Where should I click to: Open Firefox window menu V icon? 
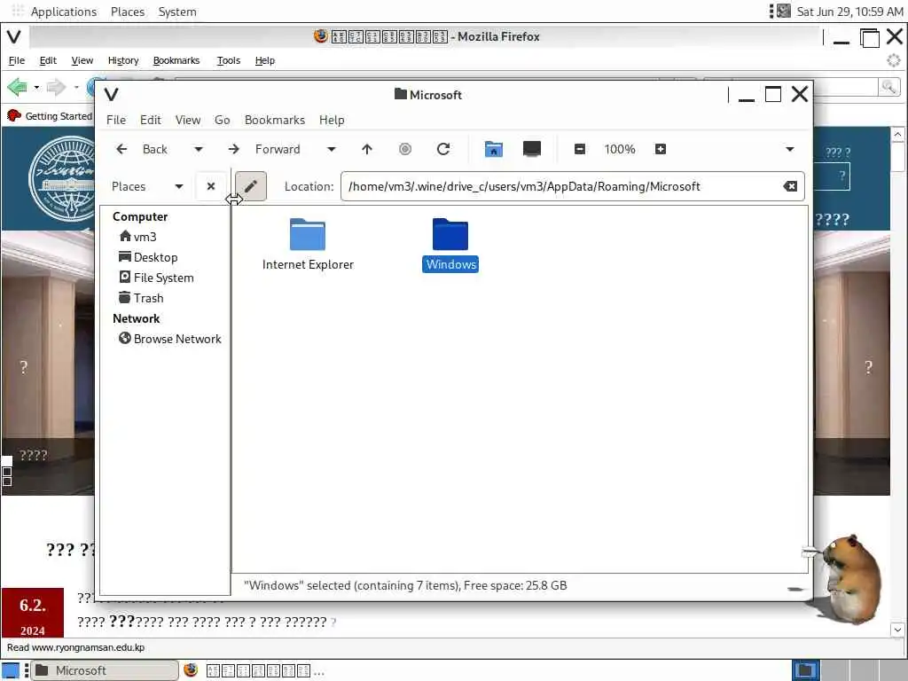click(x=14, y=36)
